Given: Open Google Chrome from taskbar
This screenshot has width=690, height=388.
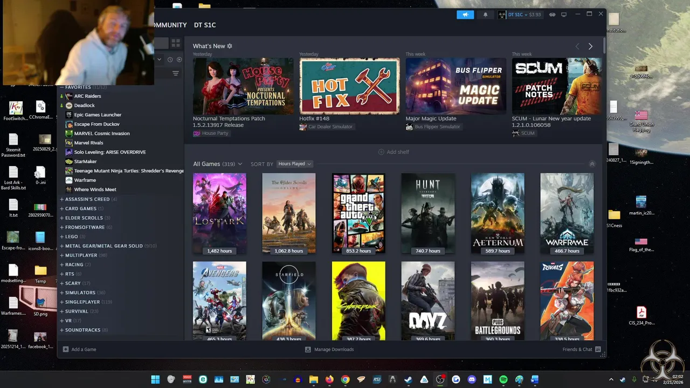Looking at the screenshot, I should [x=345, y=379].
